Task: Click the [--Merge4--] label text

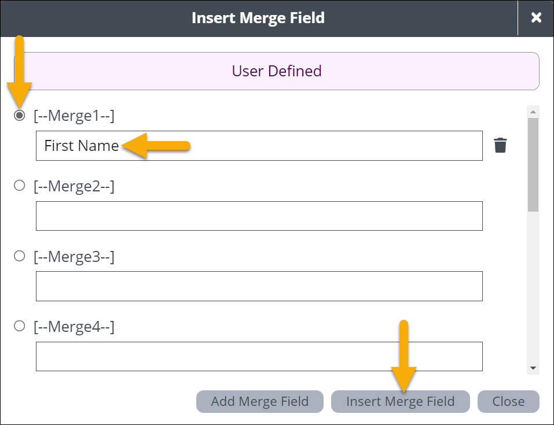Action: [74, 327]
